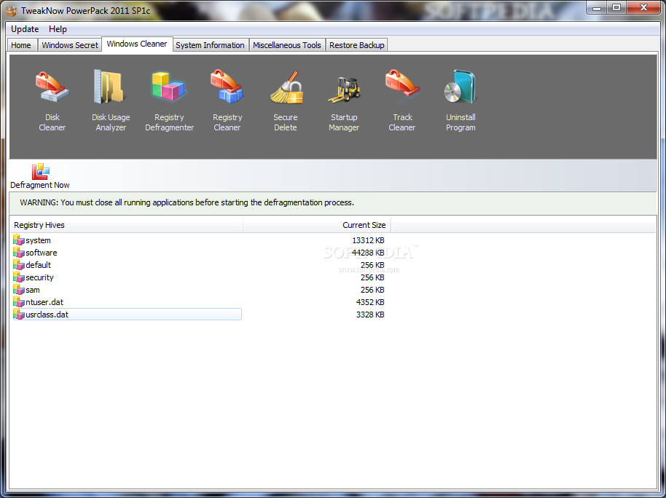Open the Startup Manager forklift icon
666x498 pixels.
(344, 90)
